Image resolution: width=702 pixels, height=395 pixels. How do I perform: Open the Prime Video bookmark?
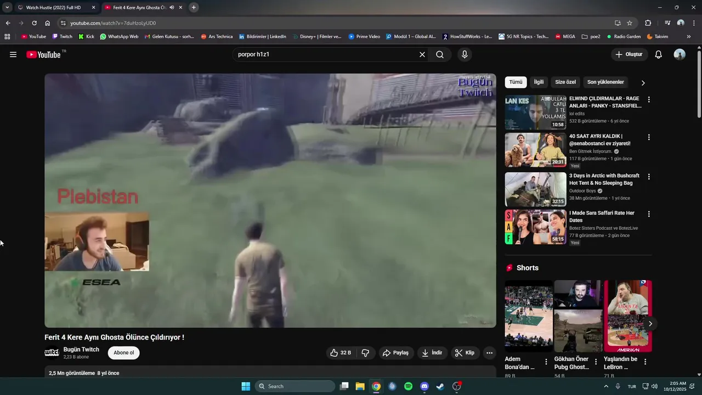pyautogui.click(x=364, y=37)
